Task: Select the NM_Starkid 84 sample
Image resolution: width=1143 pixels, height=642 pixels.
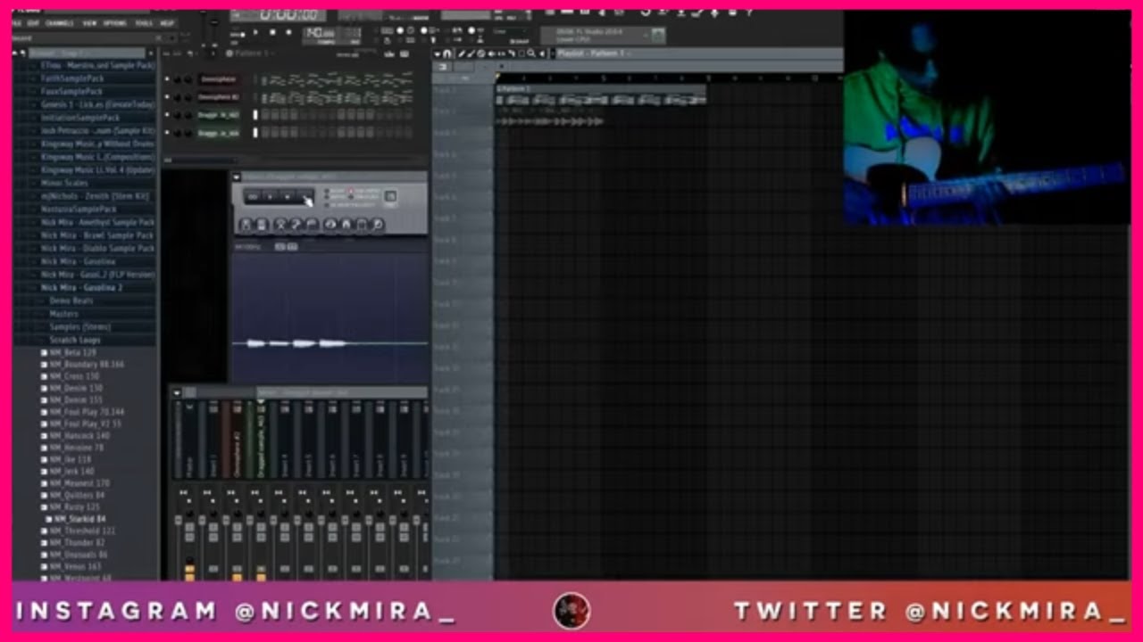Action: (79, 518)
